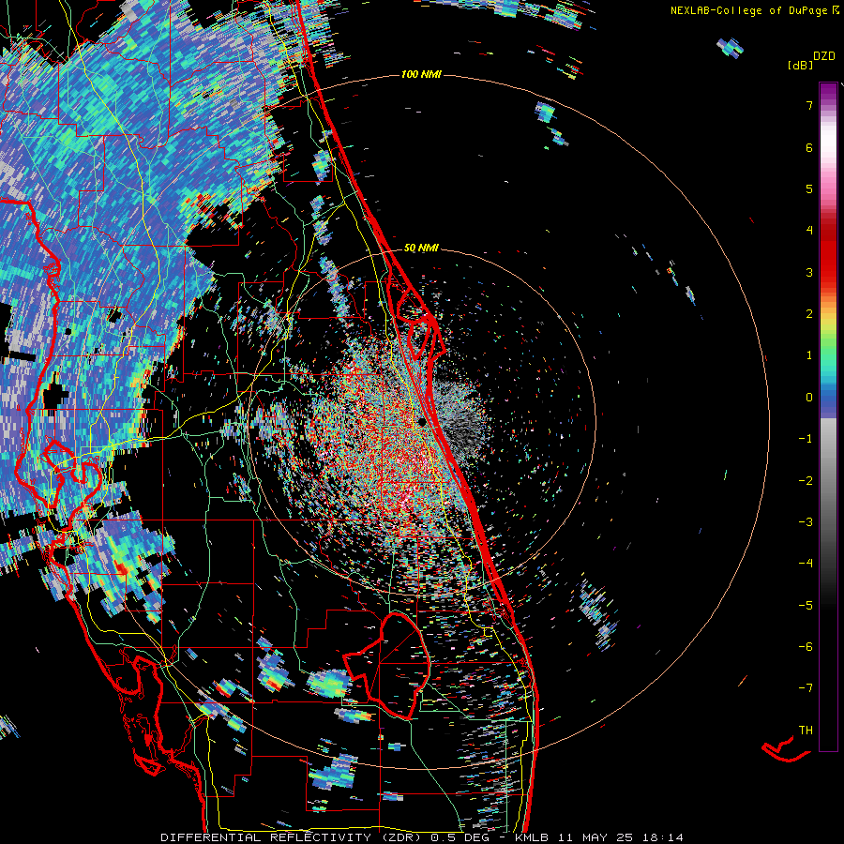The height and width of the screenshot is (844, 844).
Task: Click the '[dB]' unit label
Action: pyautogui.click(x=800, y=65)
